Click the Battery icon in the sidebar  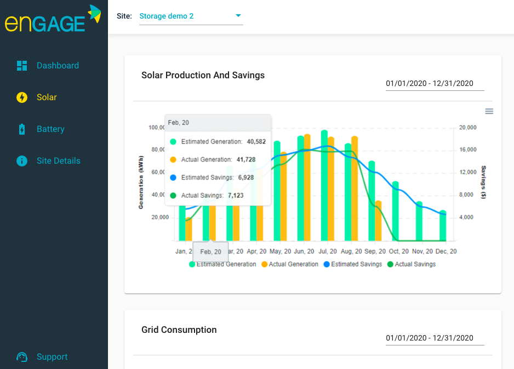(x=22, y=129)
